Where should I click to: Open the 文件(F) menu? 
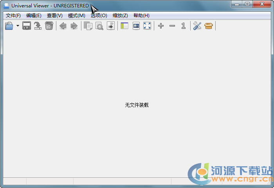coord(13,16)
